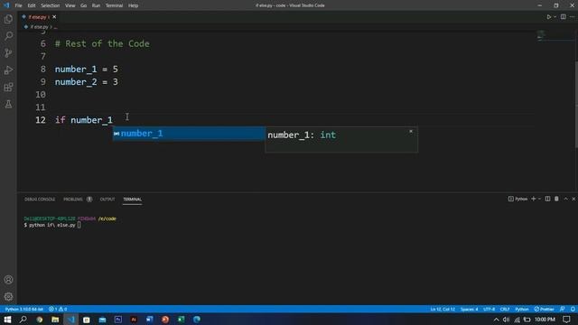
Task: Maximize the panel with the chevron up
Action: coord(566,199)
